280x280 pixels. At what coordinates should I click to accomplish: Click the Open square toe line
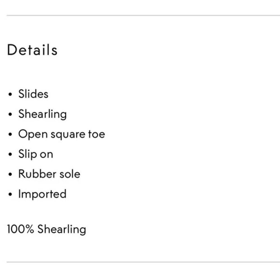pos(62,134)
